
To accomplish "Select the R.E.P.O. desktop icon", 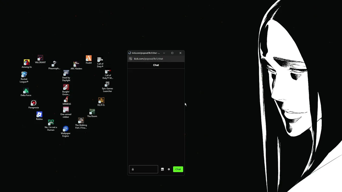I will click(101, 102).
